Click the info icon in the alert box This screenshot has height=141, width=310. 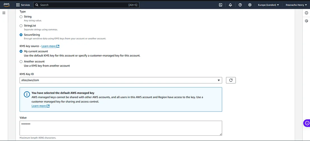tap(27, 94)
